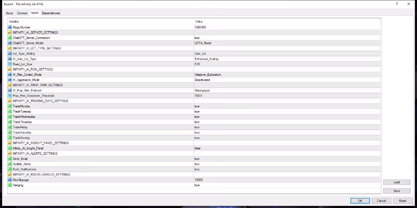The image size is (417, 208).
Task: Click the Hedging boolean icon
Action: point(10,185)
